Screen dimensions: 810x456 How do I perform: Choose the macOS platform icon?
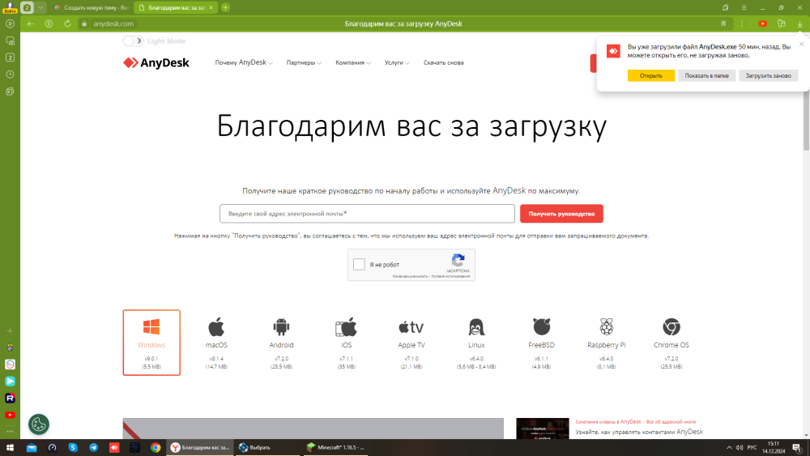[x=216, y=327]
